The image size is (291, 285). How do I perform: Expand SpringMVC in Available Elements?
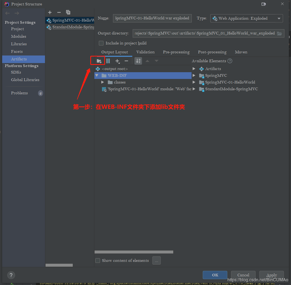point(194,75)
